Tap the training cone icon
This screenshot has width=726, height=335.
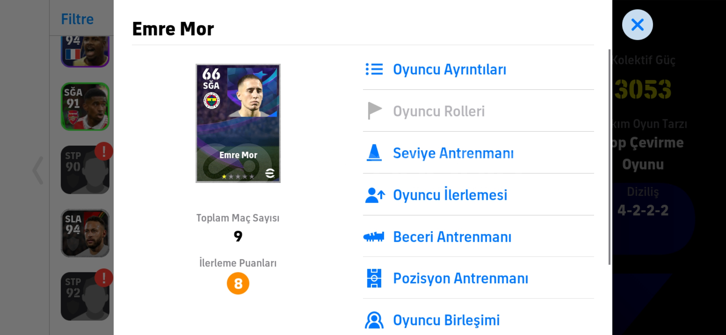(x=374, y=153)
